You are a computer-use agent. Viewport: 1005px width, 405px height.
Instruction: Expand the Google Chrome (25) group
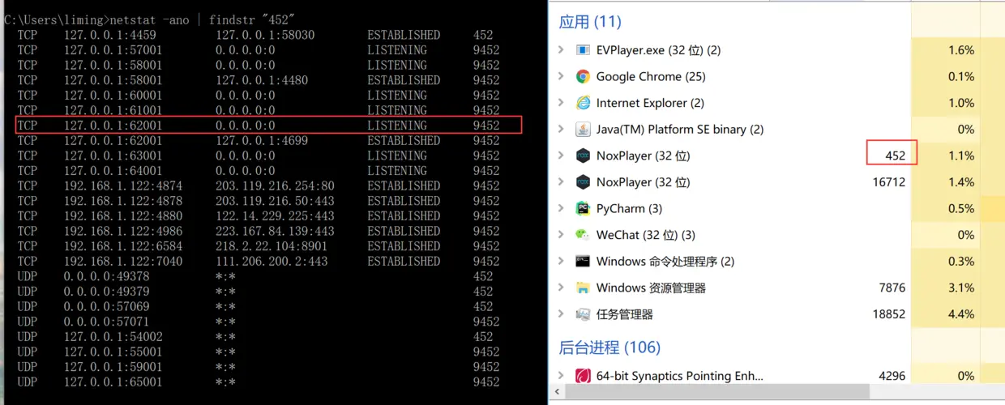click(x=561, y=77)
